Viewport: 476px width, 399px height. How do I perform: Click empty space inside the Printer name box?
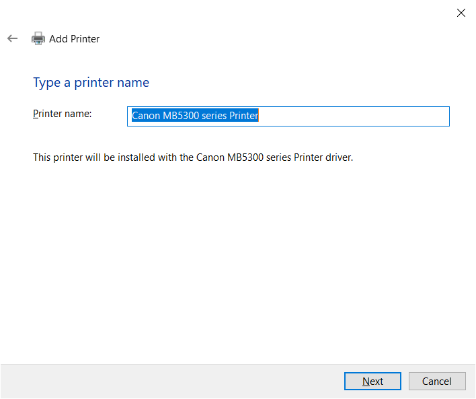click(354, 116)
